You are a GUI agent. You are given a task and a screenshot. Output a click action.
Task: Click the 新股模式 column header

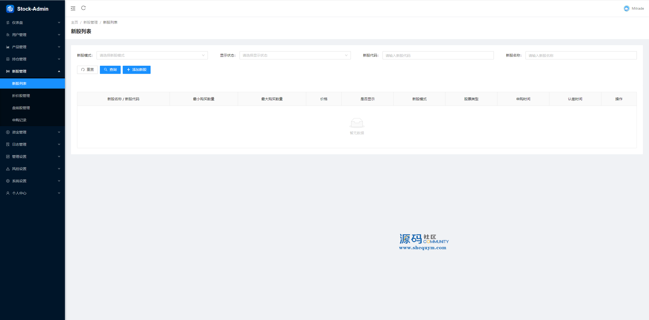tap(419, 99)
